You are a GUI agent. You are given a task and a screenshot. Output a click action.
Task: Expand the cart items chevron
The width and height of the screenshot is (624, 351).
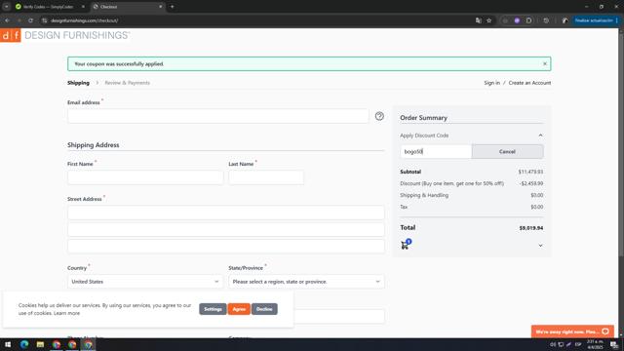pyautogui.click(x=540, y=246)
